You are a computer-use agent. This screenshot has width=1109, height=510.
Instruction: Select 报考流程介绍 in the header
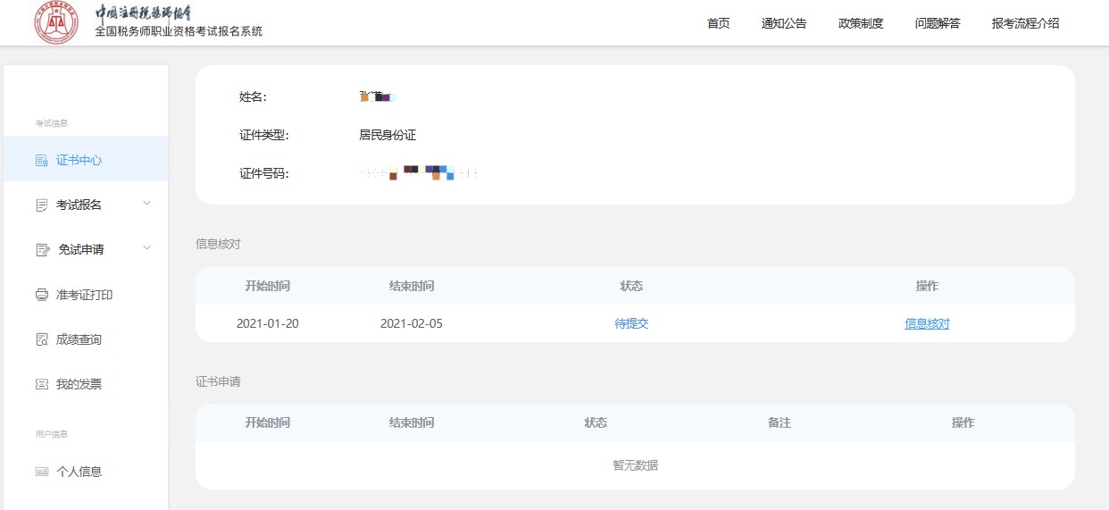point(1025,23)
